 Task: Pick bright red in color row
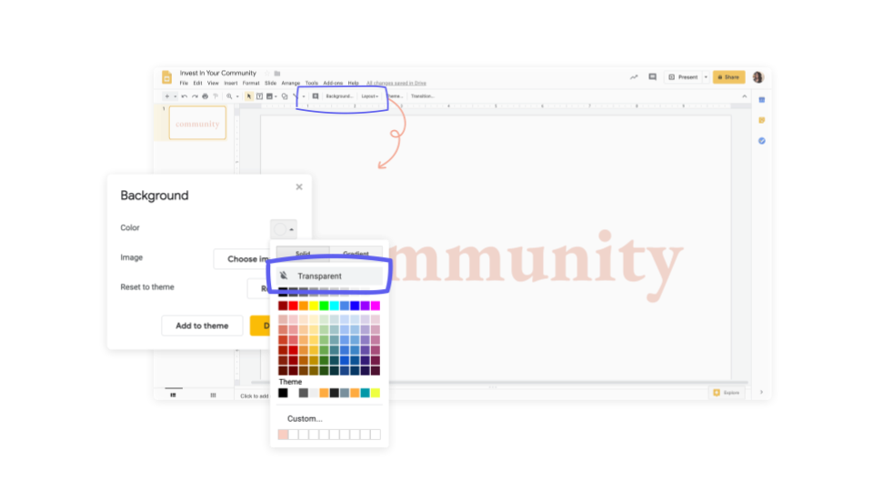click(x=294, y=306)
